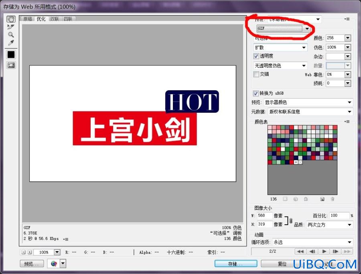
Task: Click the W width field 568
Action: point(264,215)
